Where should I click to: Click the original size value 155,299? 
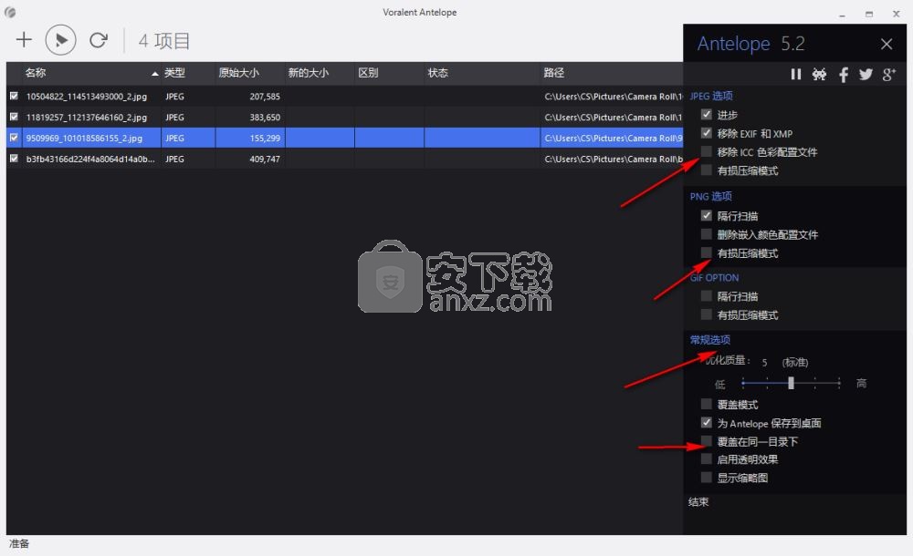click(265, 139)
